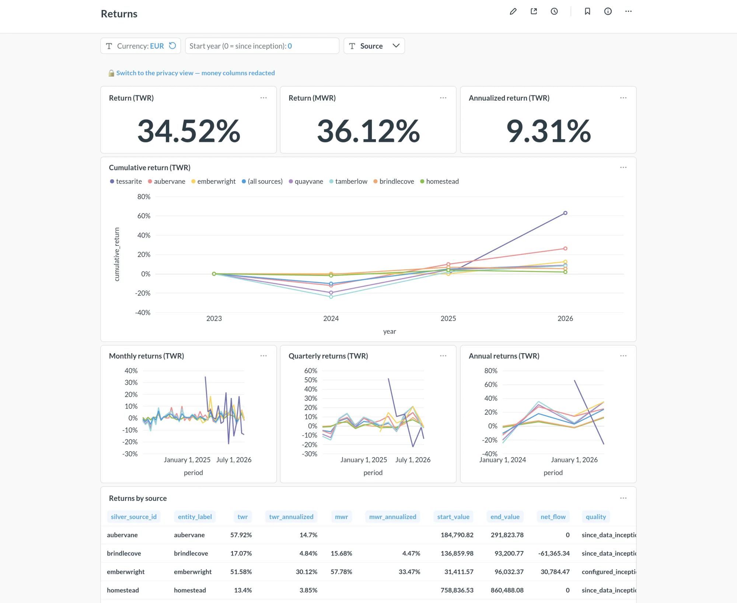The image size is (737, 603).
Task: Open Monthly returns (TWR) card menu
Action: coord(263,356)
